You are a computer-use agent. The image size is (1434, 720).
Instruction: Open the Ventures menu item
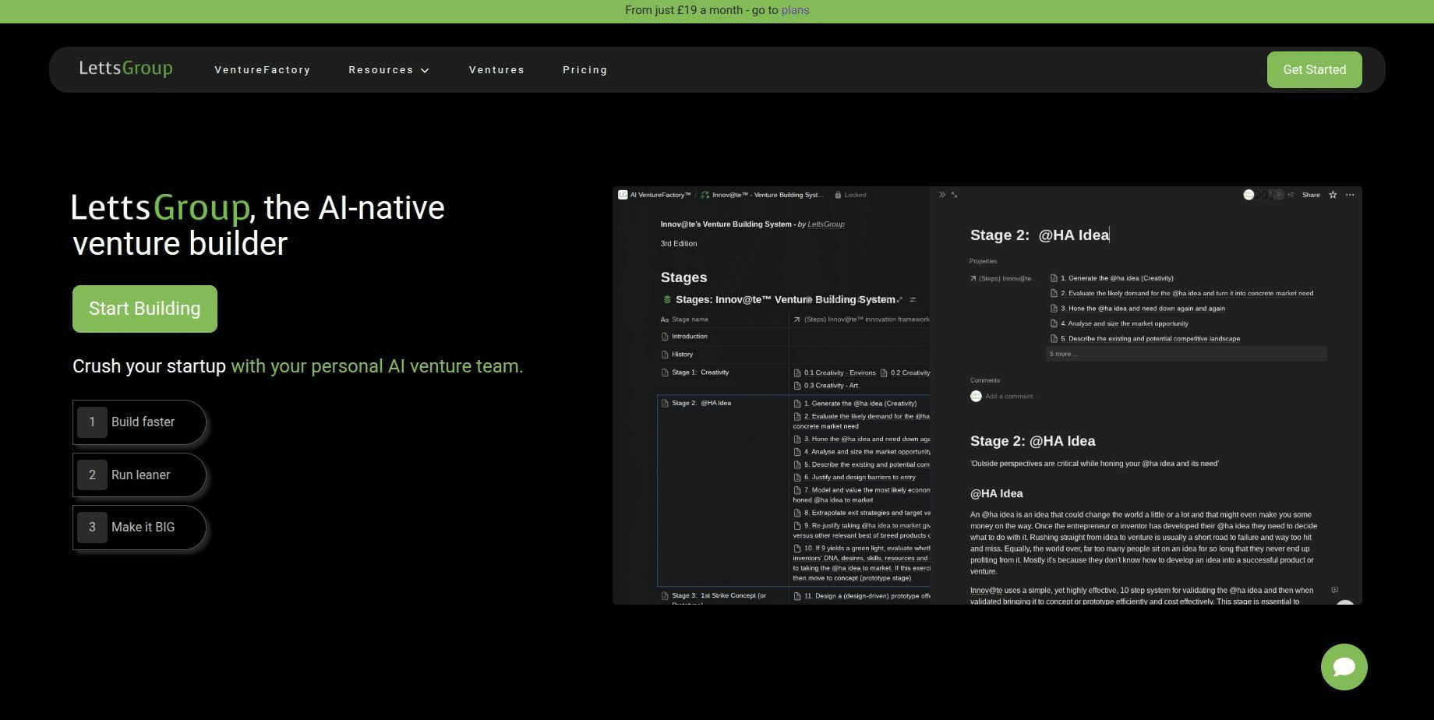tap(496, 69)
